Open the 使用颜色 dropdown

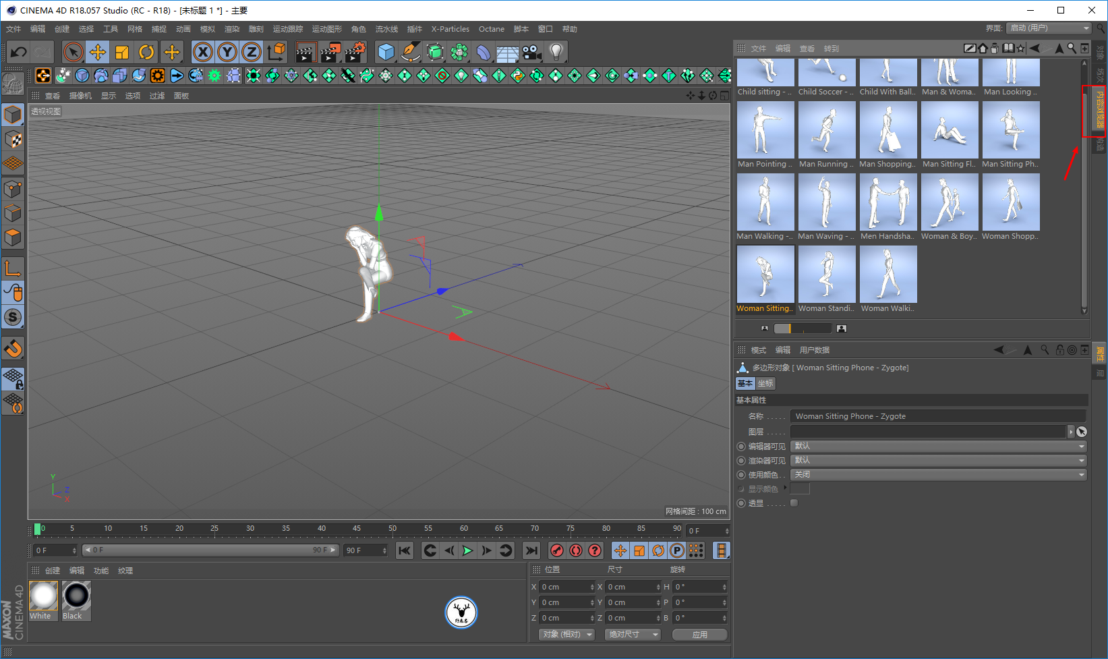[938, 475]
